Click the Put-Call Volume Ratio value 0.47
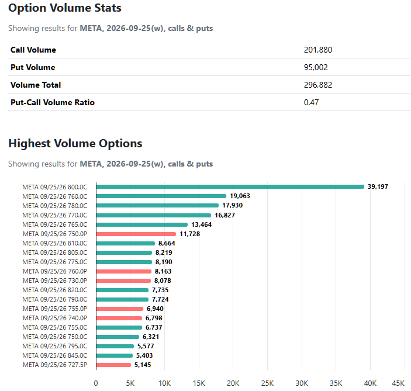The image size is (411, 391). coord(311,102)
